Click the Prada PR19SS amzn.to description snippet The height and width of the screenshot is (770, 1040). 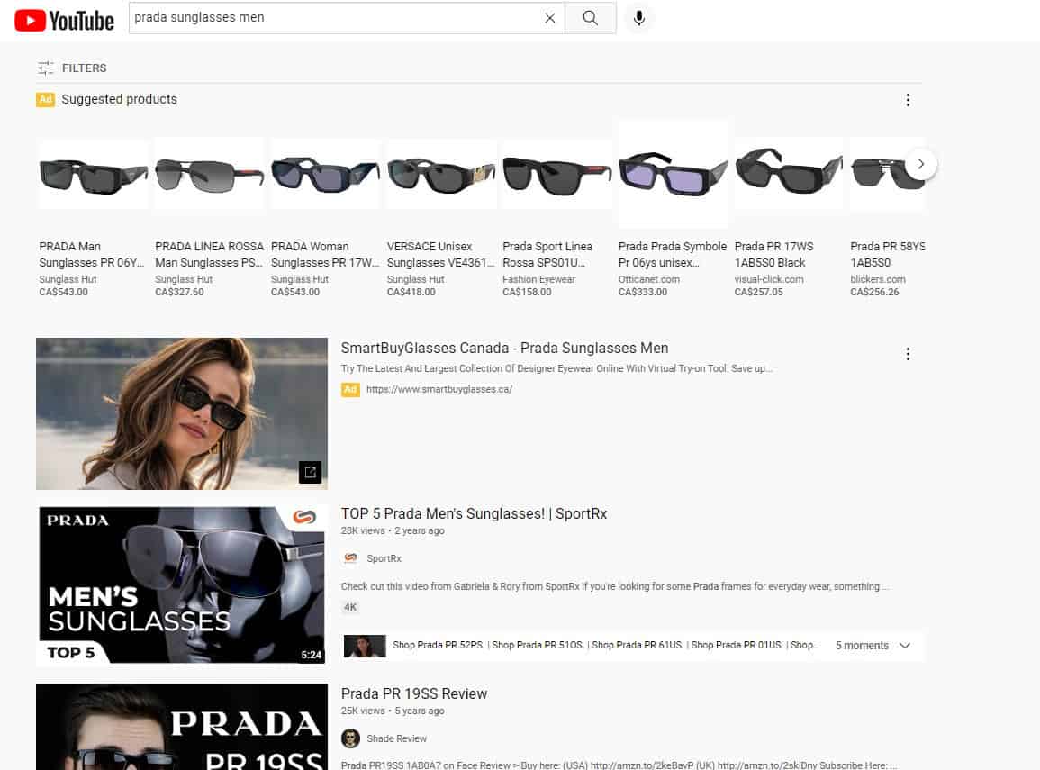coord(619,765)
